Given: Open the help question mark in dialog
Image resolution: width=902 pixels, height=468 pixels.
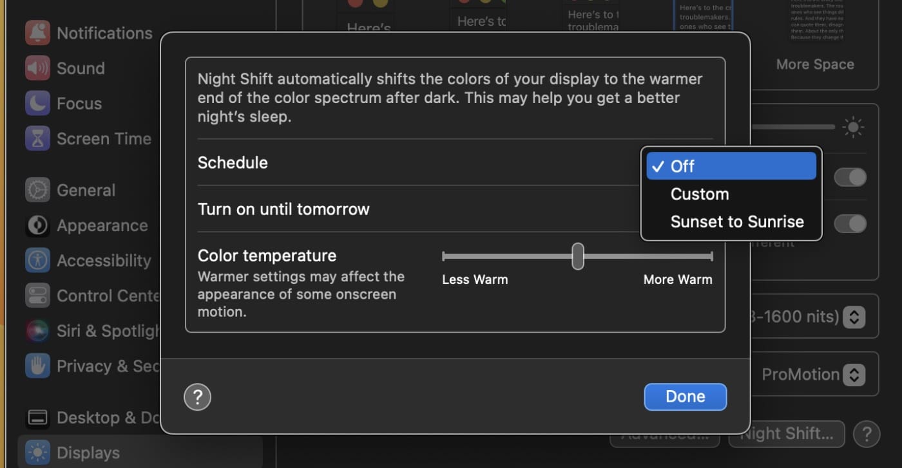Looking at the screenshot, I should coord(197,397).
